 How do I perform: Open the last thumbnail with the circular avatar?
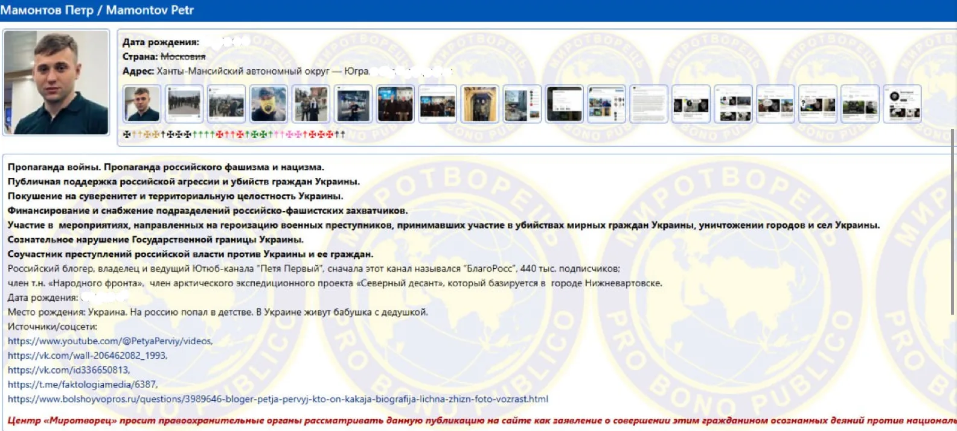coord(902,104)
